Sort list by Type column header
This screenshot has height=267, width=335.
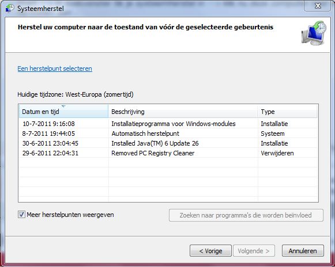click(288, 112)
